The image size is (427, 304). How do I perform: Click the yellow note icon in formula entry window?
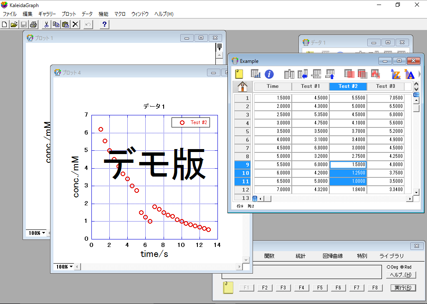(228, 288)
